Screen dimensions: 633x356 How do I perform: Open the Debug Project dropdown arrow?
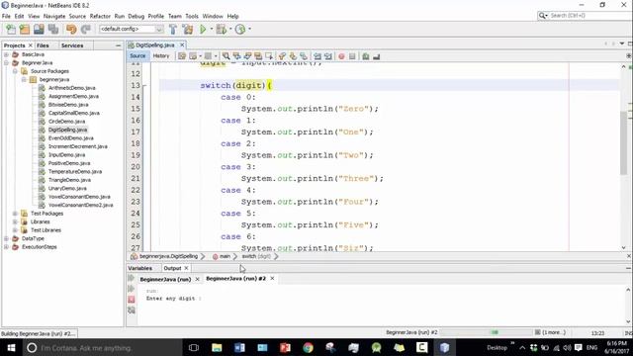coord(230,29)
